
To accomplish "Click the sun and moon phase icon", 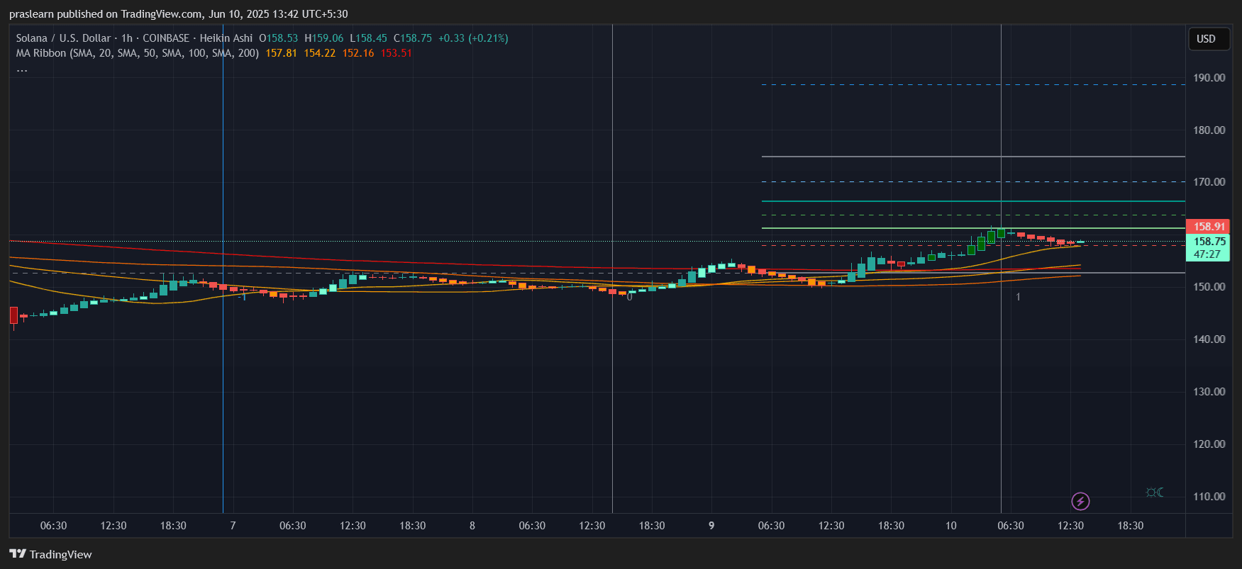I will point(1154,492).
